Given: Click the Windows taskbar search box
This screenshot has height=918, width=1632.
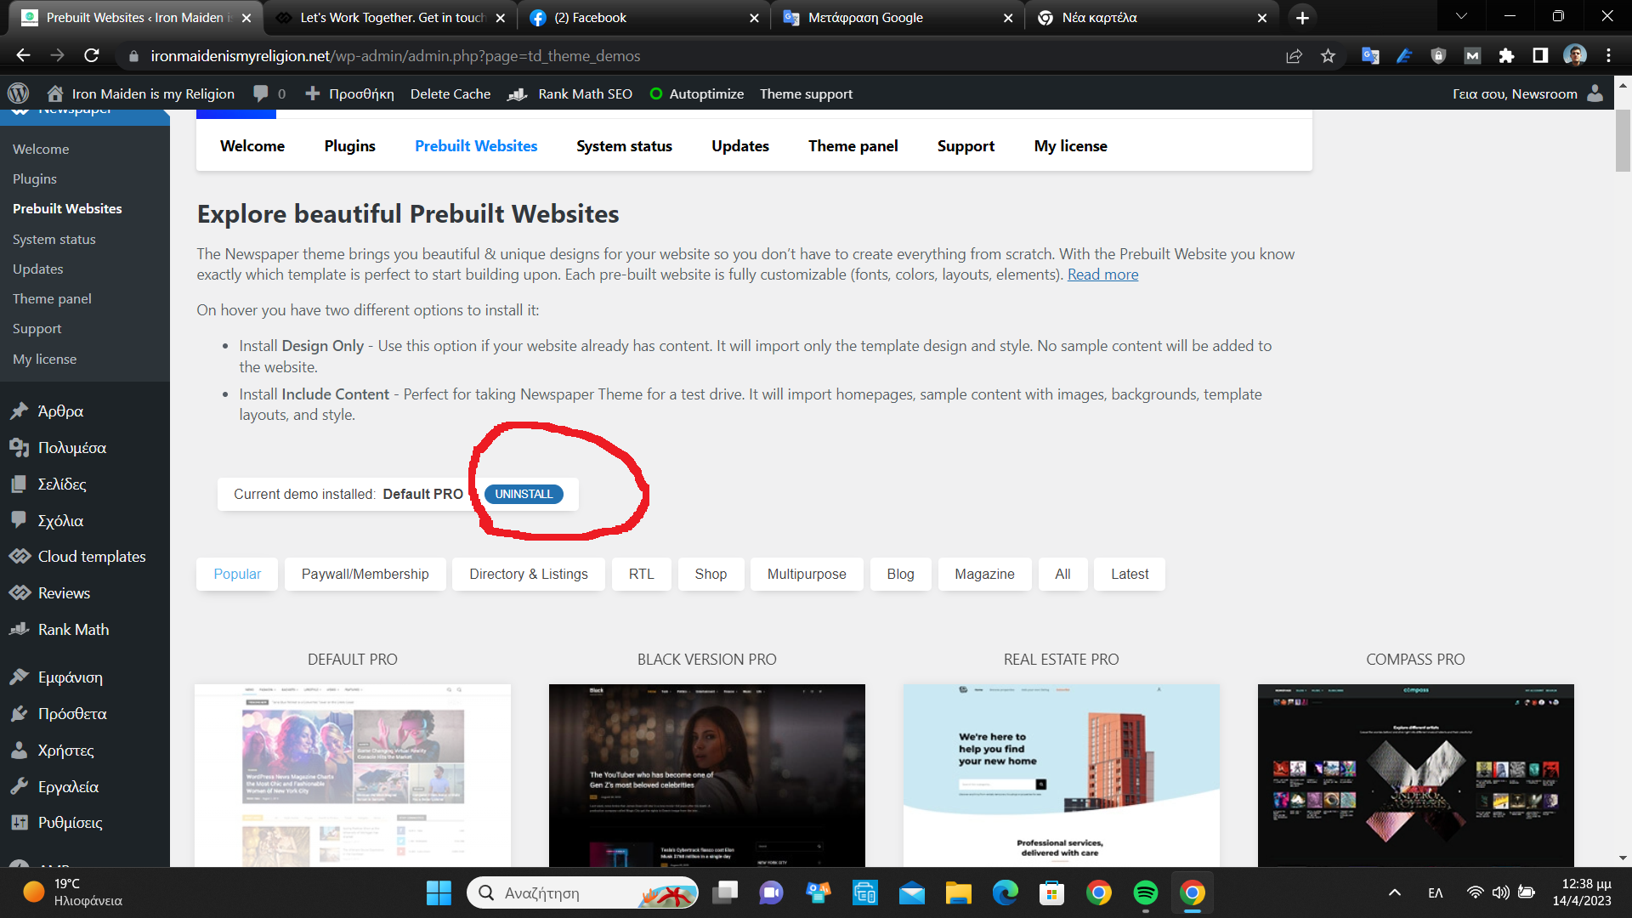Looking at the screenshot, I should point(583,892).
